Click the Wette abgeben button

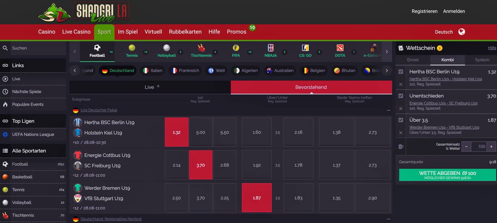(447, 175)
